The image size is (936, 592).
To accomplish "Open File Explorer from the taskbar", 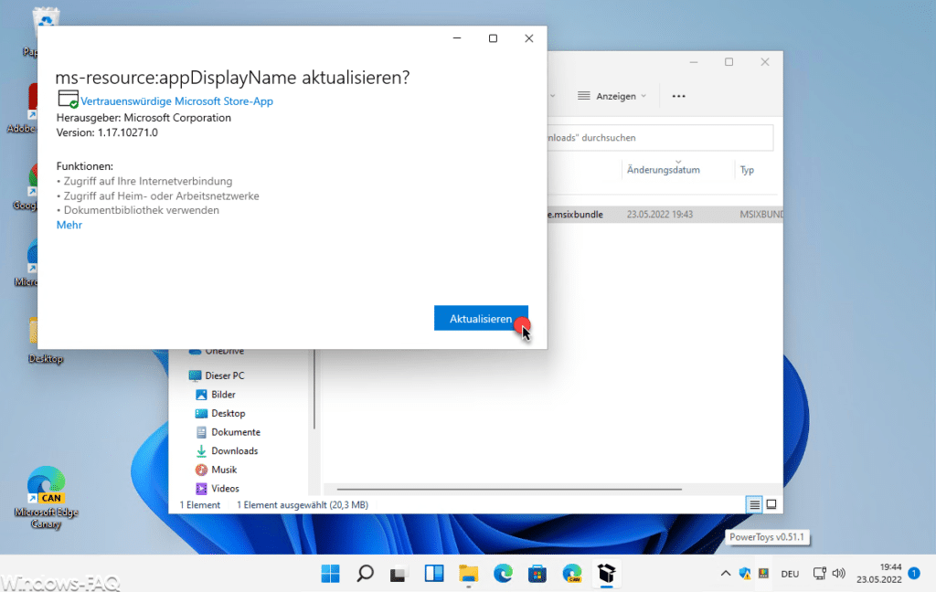I will (468, 574).
